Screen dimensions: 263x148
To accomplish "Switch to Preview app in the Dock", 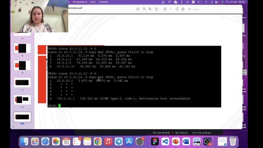I will (x=196, y=141).
